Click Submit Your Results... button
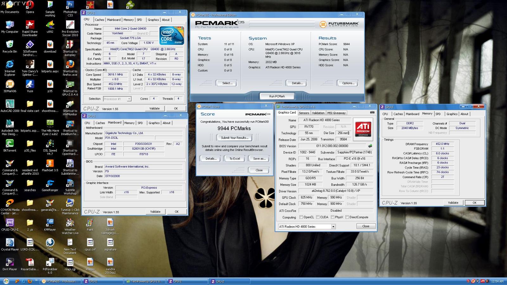507x285 pixels. pos(234,138)
